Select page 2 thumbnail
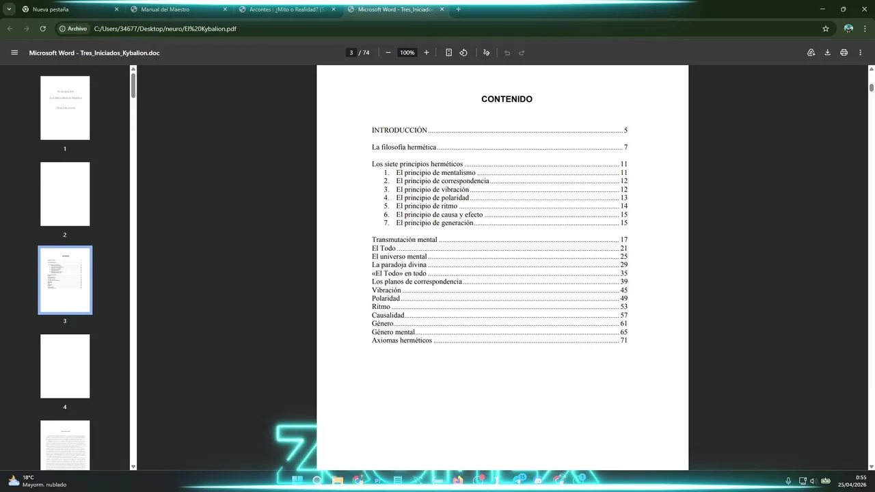 (x=65, y=194)
